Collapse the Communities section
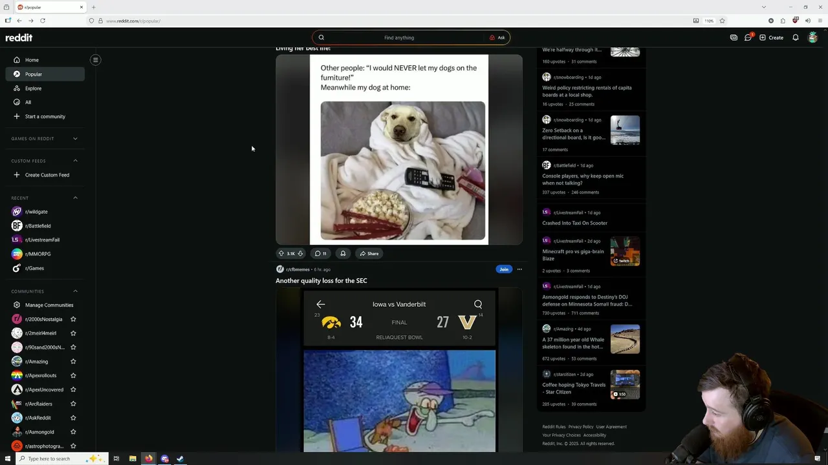The image size is (828, 465). 75,291
